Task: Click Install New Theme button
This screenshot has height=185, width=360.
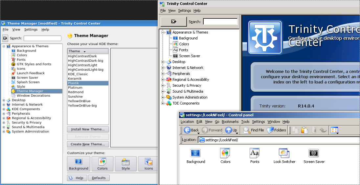Action: point(88,129)
